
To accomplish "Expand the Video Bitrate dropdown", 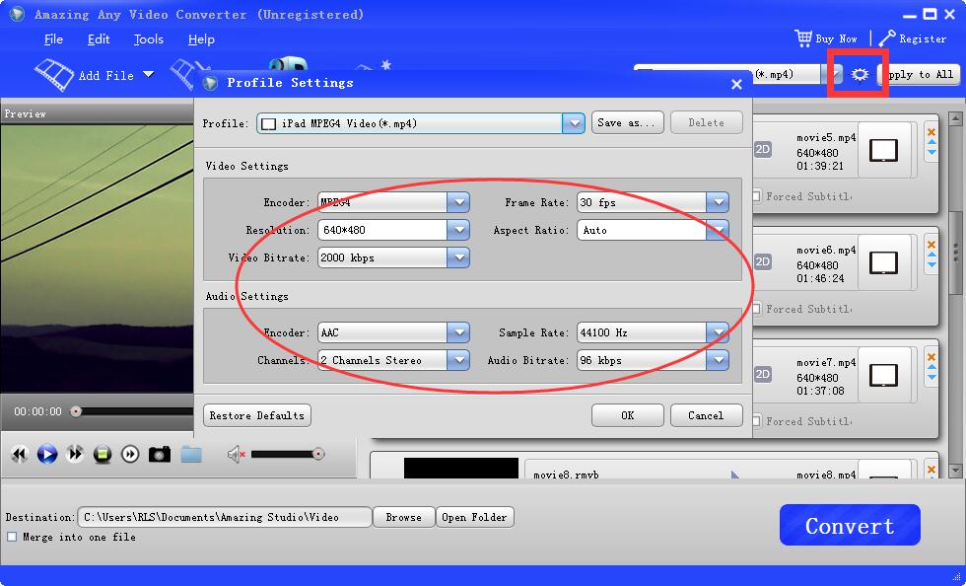I will tap(458, 257).
